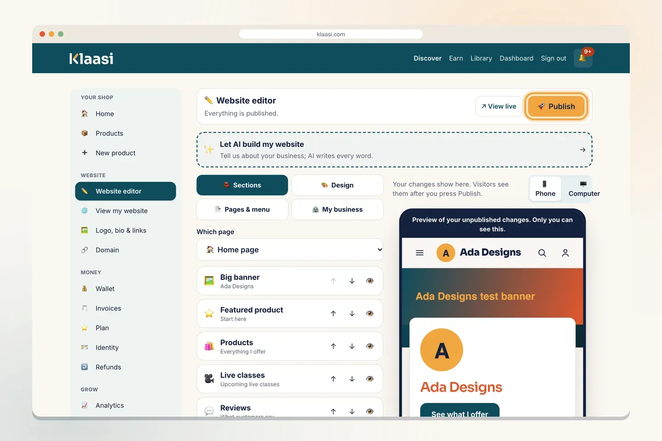Click Let AI build my website

[394, 150]
